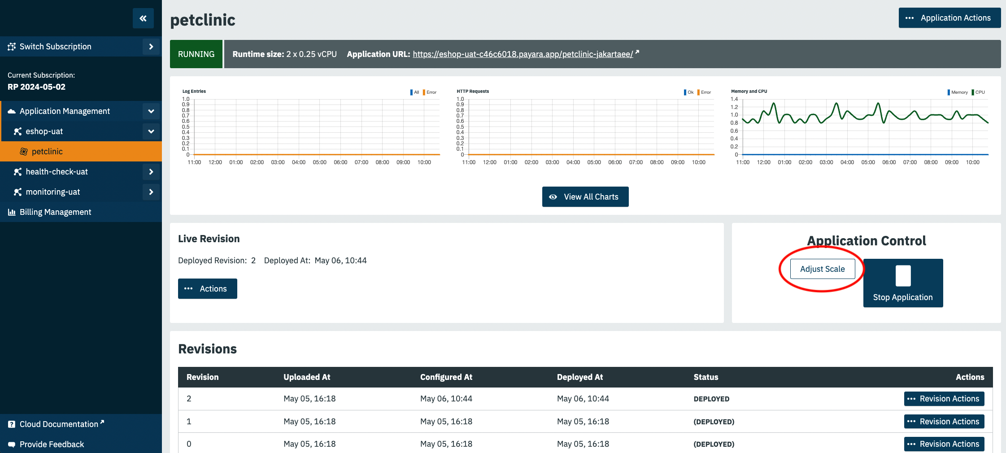The height and width of the screenshot is (453, 1006).
Task: Click Stop Application button
Action: pyautogui.click(x=903, y=283)
